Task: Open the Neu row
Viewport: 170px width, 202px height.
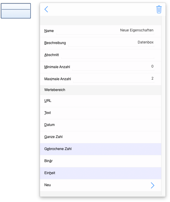Action: (101, 185)
